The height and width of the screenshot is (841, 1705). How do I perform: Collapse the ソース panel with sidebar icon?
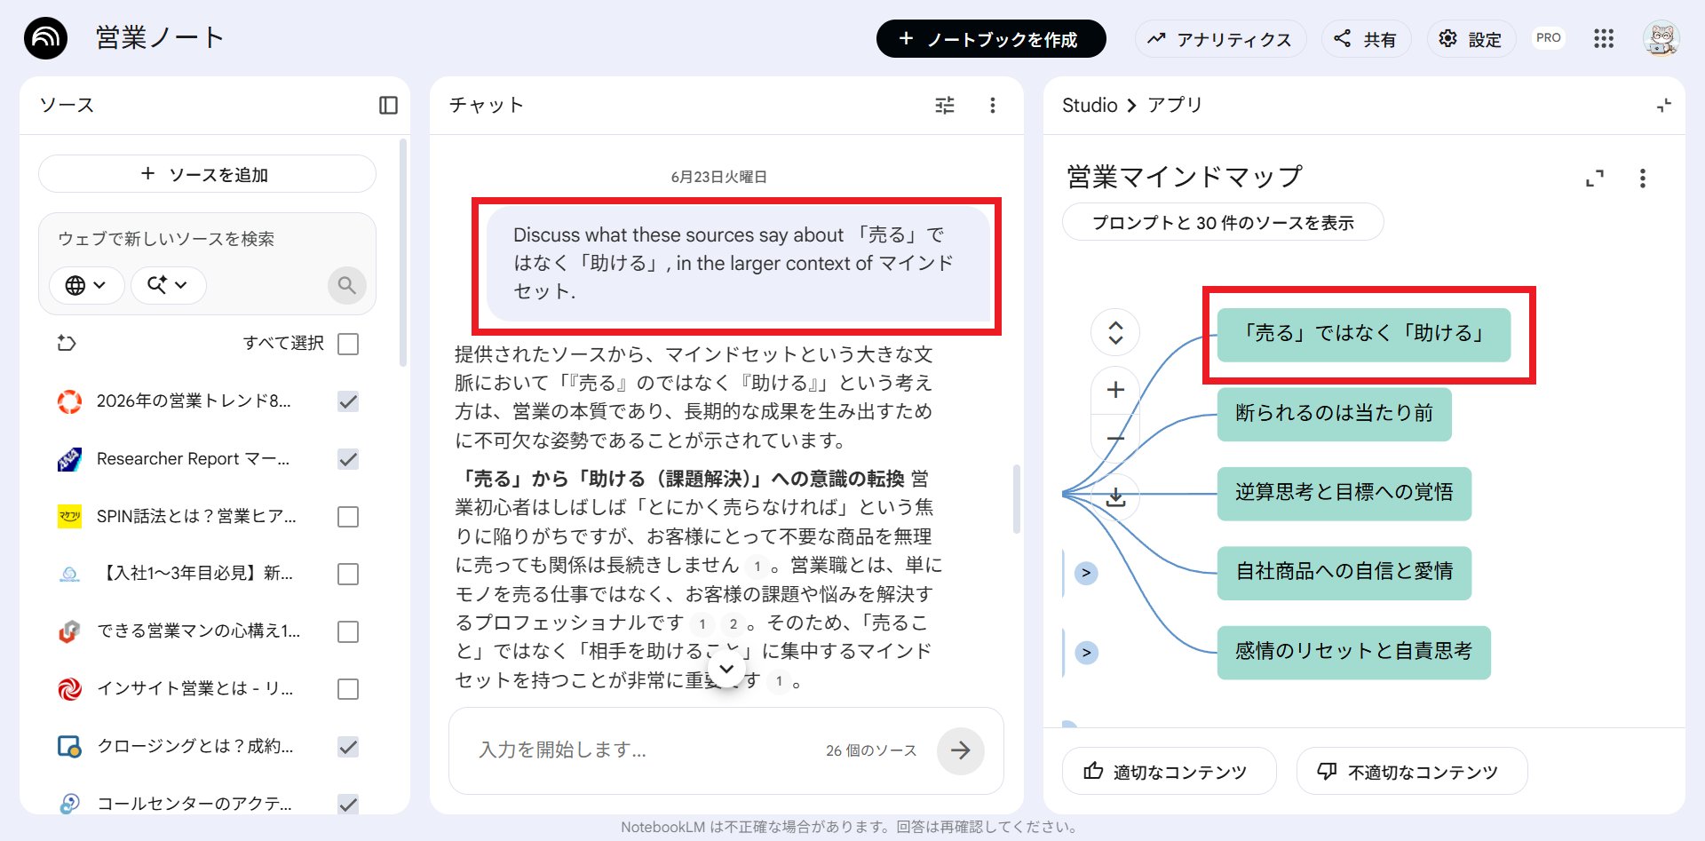click(388, 105)
